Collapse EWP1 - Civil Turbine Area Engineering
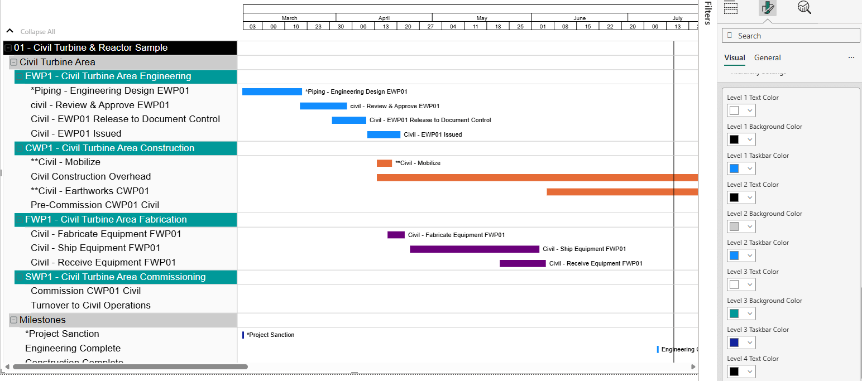The height and width of the screenshot is (381, 862). pyautogui.click(x=20, y=76)
